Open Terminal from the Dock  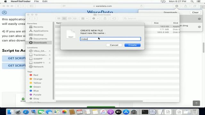pos(145,112)
